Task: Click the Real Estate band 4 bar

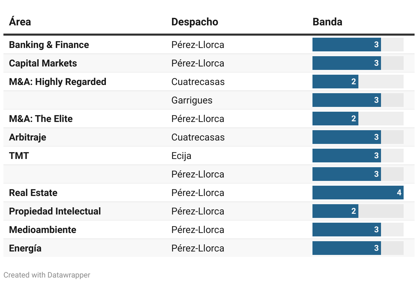Action: tap(358, 193)
